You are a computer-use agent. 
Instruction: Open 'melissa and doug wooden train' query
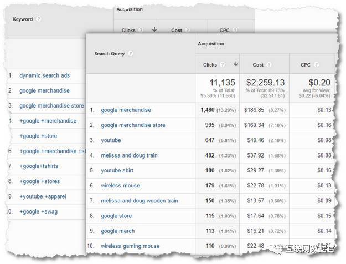[x=140, y=201]
